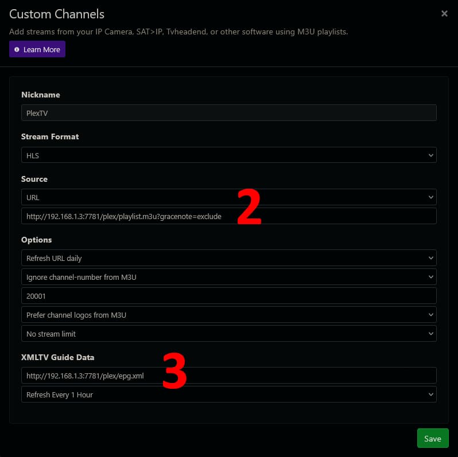Viewport: 458px width, 457px height.
Task: Open Prefer channel logos from M3U dropdown
Action: tap(228, 315)
